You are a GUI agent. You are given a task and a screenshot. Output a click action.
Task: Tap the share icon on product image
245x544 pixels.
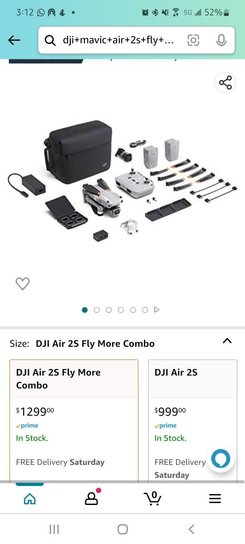pyautogui.click(x=225, y=83)
